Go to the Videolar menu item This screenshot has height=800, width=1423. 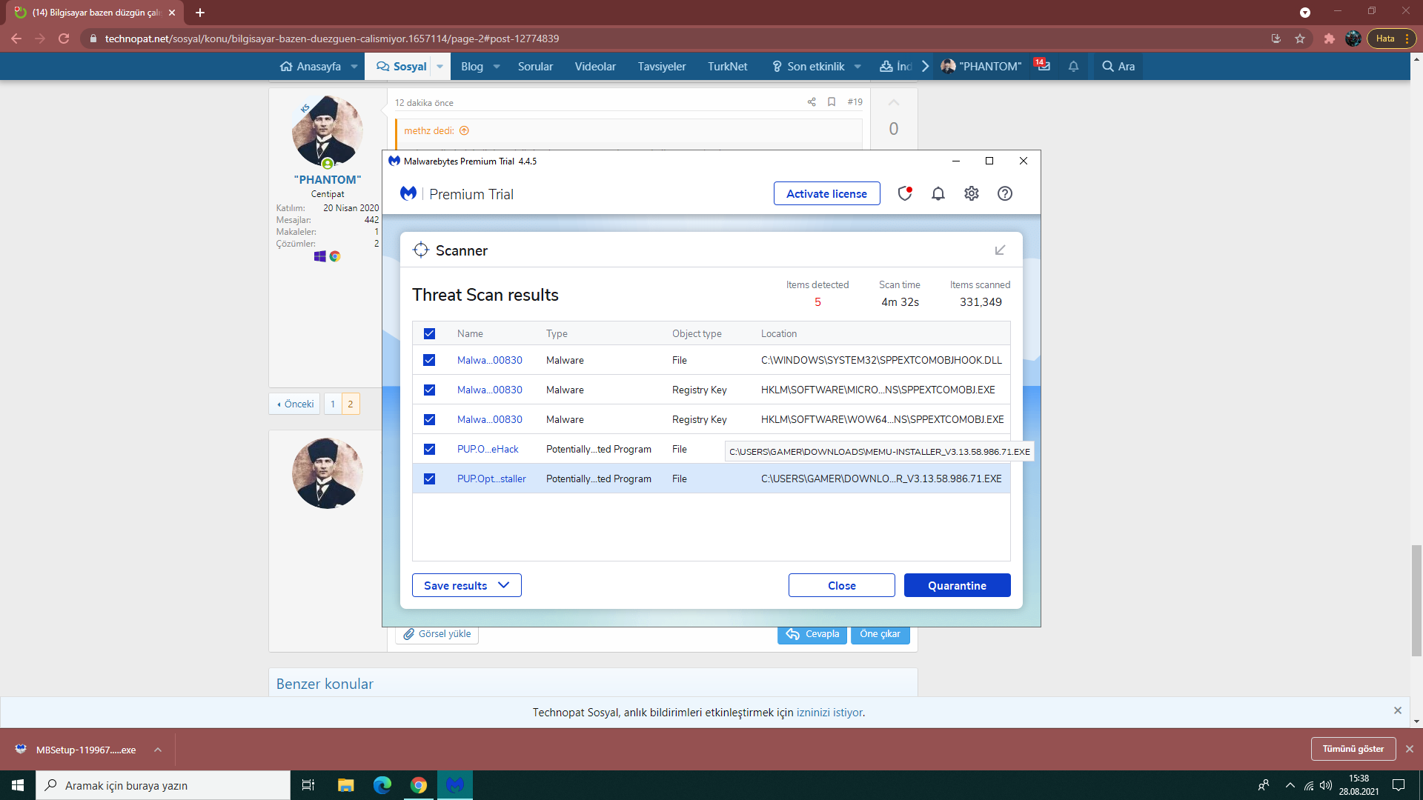click(x=595, y=66)
